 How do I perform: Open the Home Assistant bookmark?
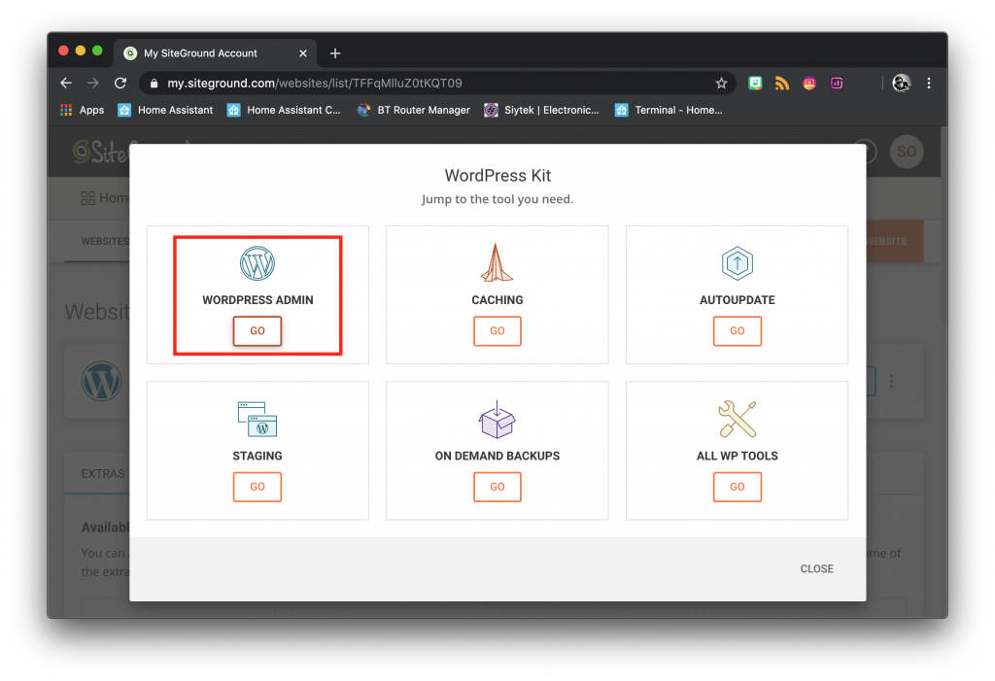pos(165,110)
